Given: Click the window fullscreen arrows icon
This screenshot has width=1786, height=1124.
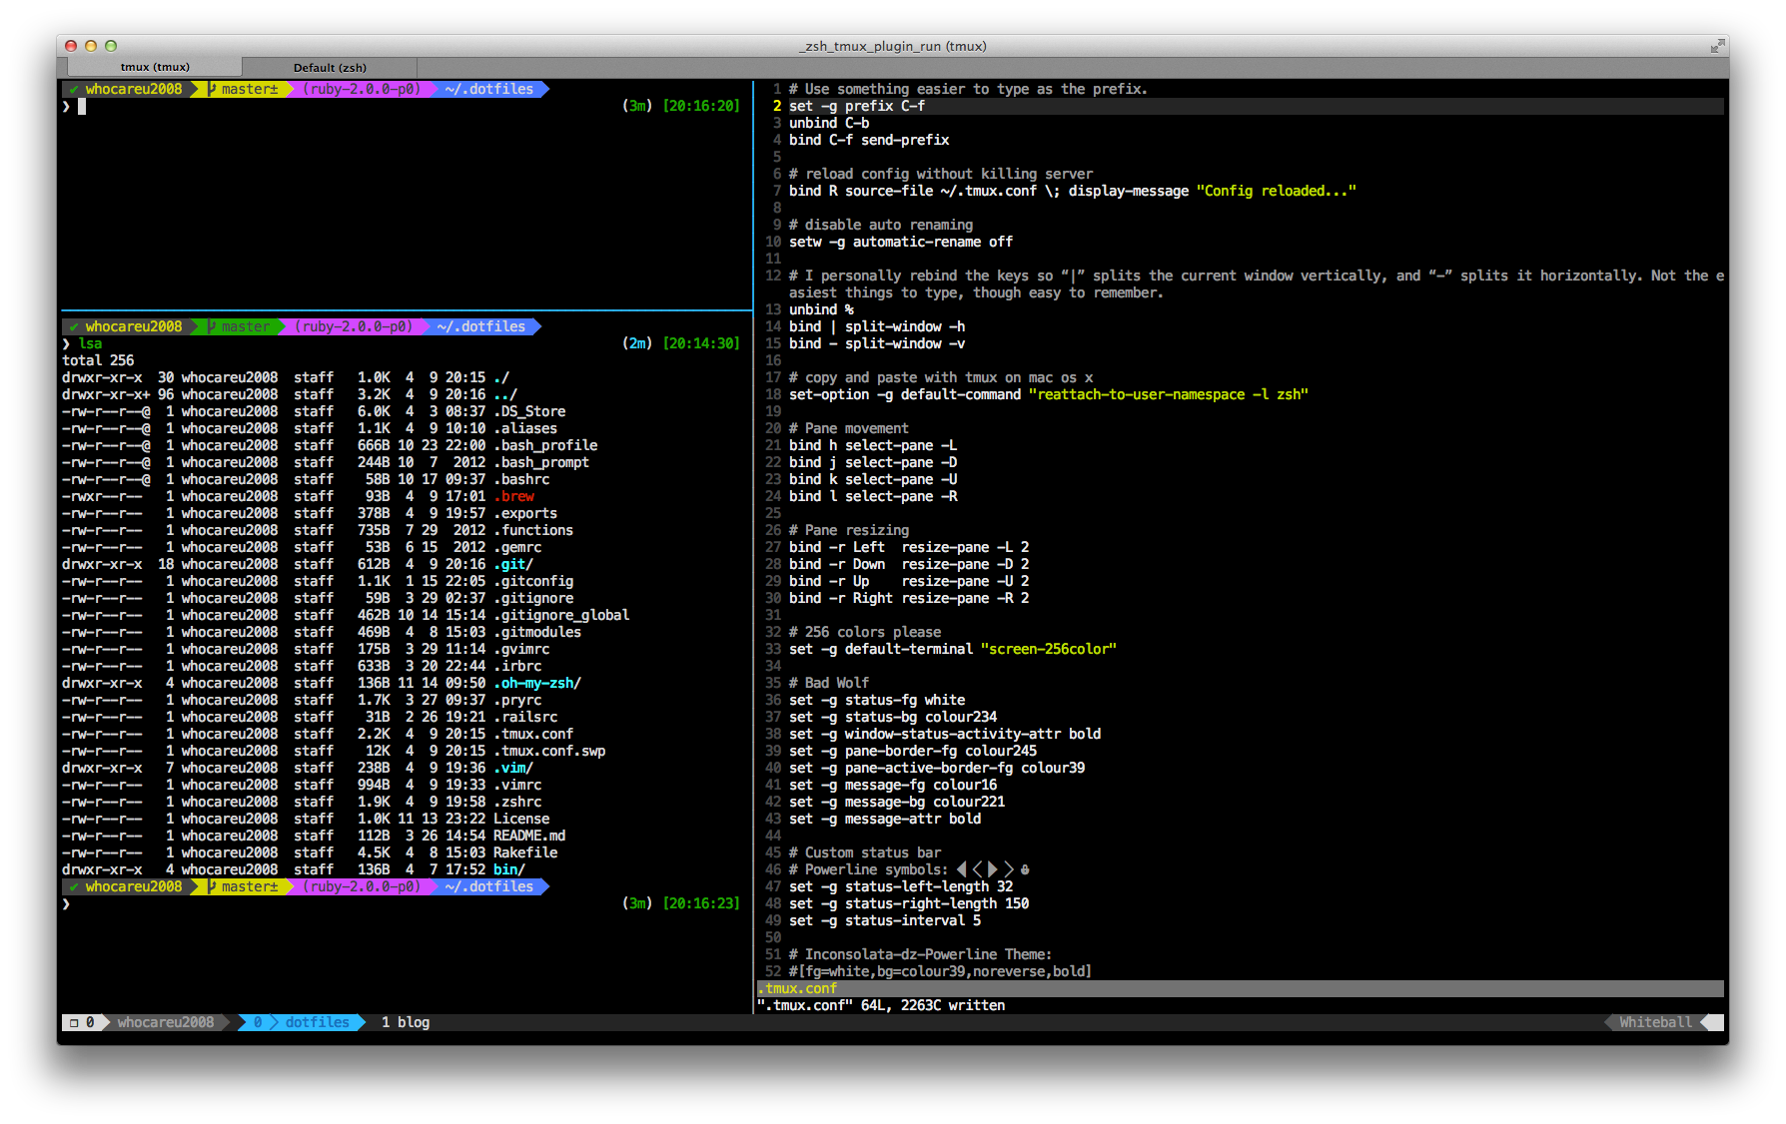Looking at the screenshot, I should click(x=1717, y=46).
